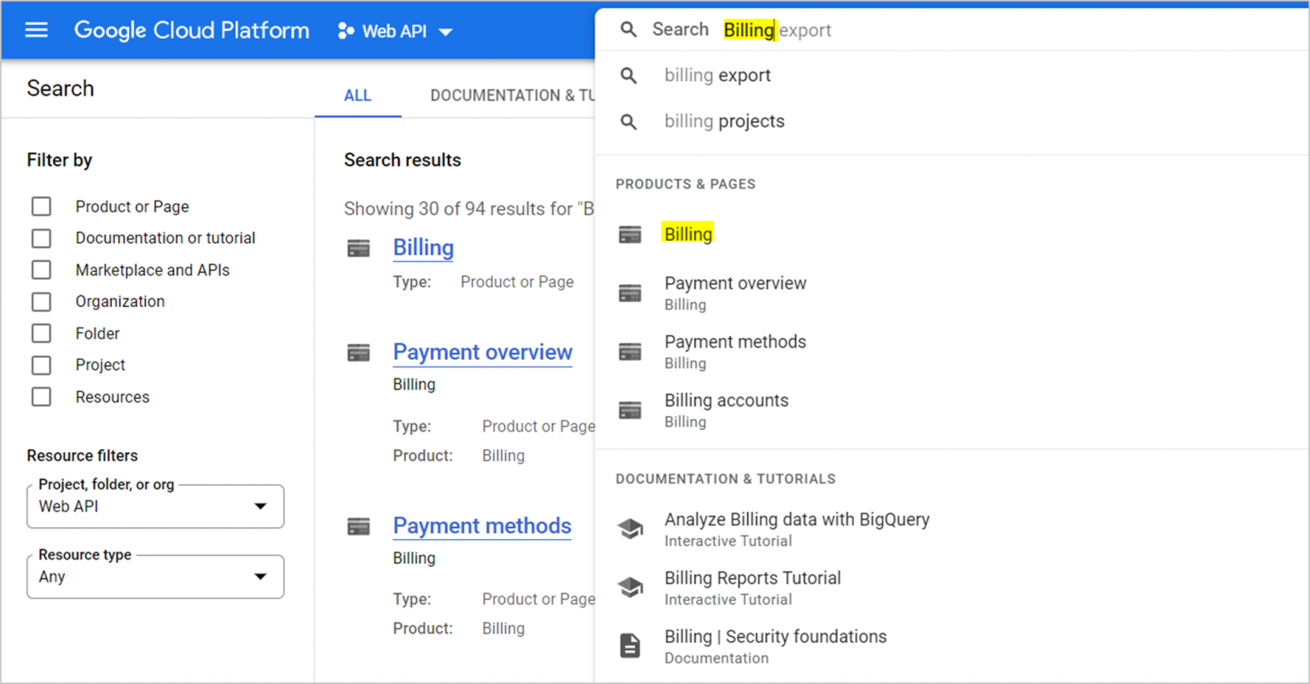The height and width of the screenshot is (684, 1310).
Task: Click the magnifier icon beside billing projects suggestion
Action: [x=629, y=121]
